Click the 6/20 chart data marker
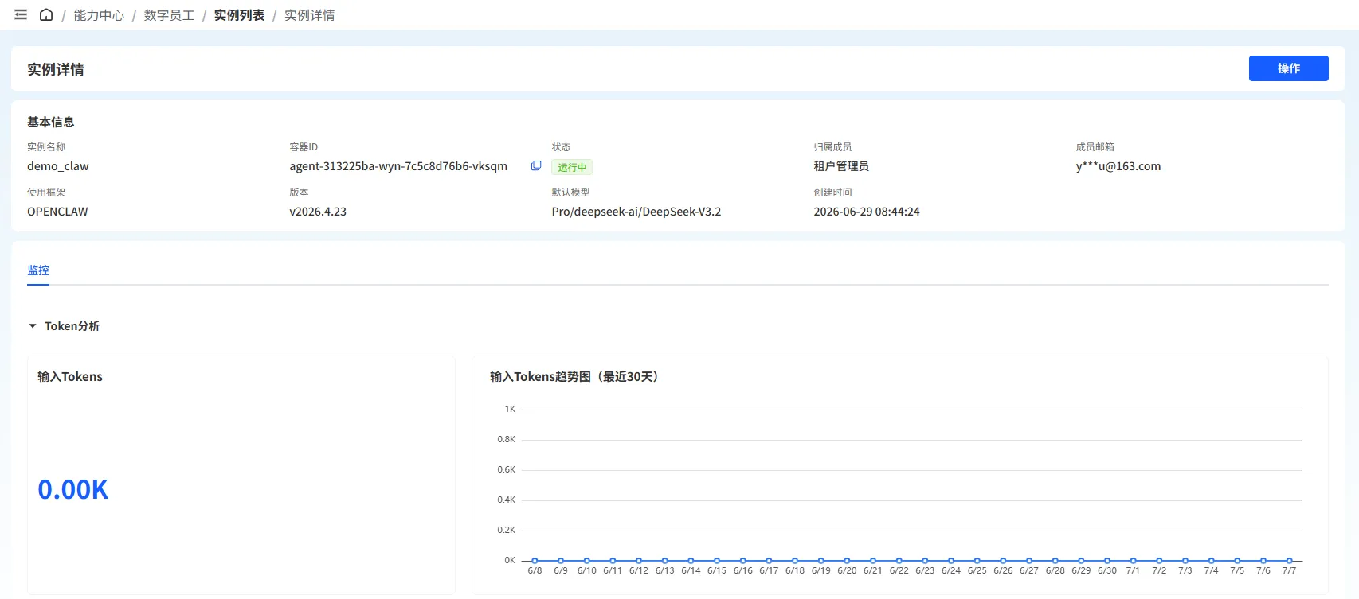 click(x=847, y=561)
